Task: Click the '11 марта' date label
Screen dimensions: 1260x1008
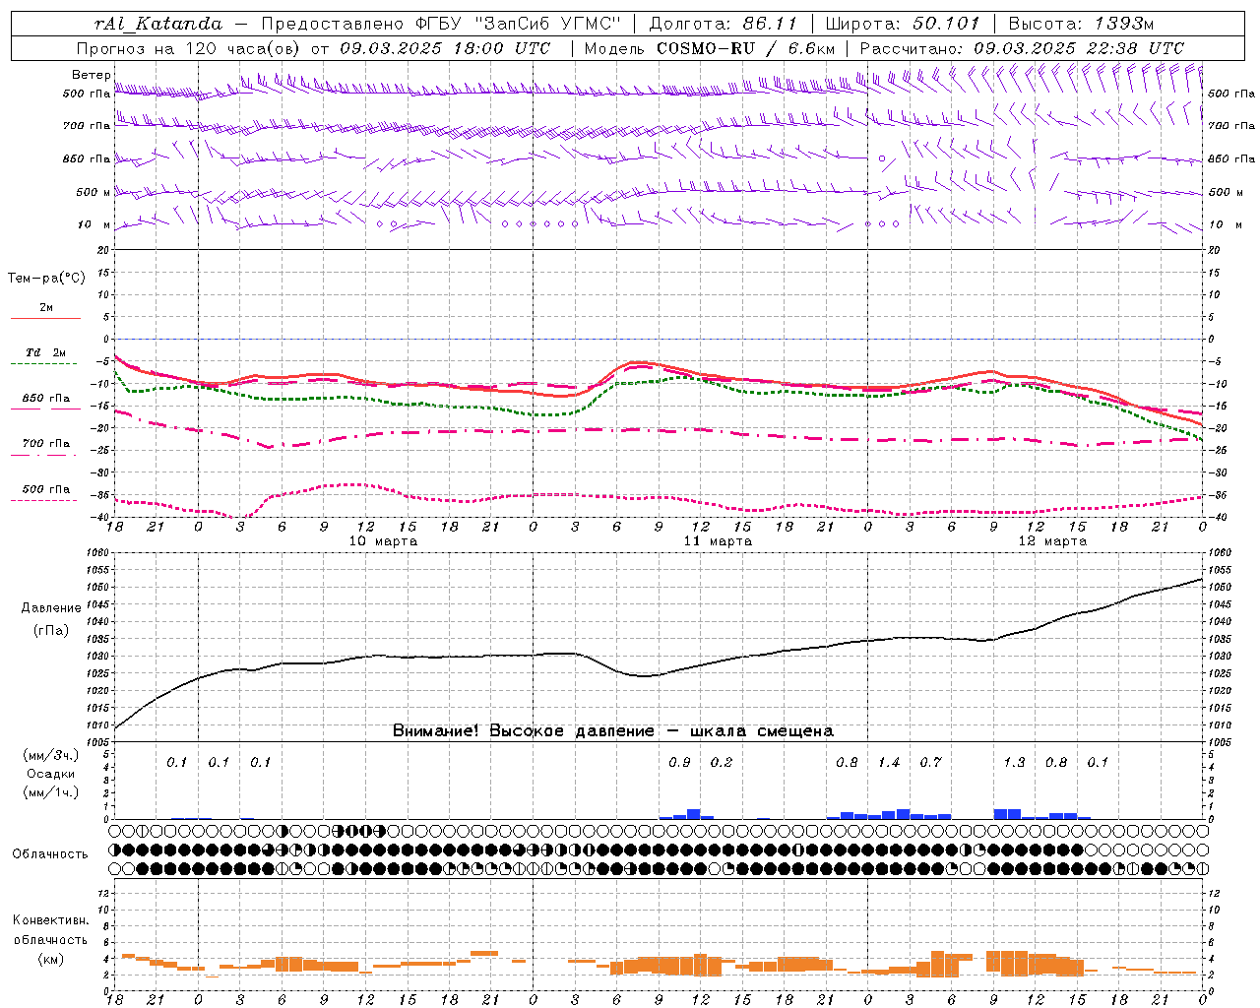Action: coord(718,540)
